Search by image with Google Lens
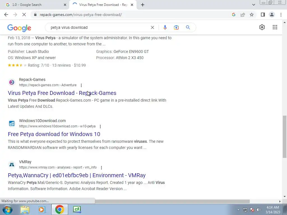The width and height of the screenshot is (287, 215). pos(176,27)
